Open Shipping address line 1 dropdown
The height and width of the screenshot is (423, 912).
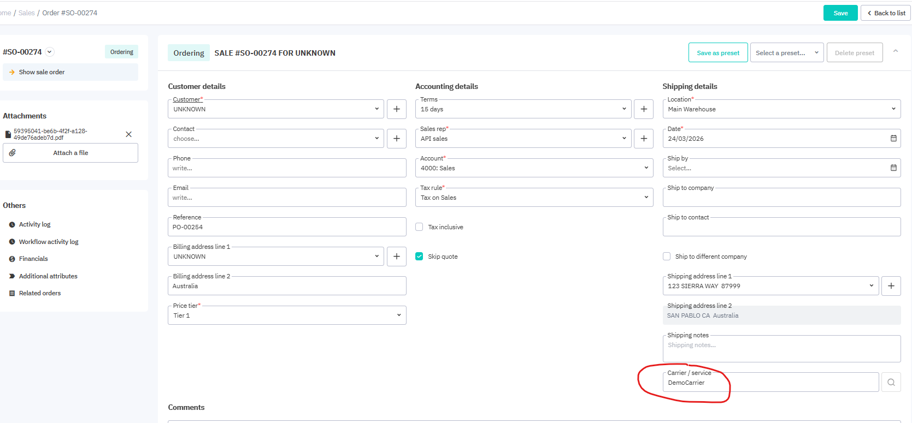point(771,286)
